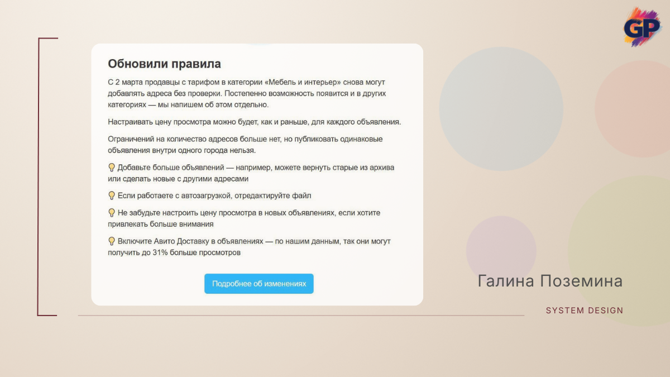The image size is (670, 377).
Task: Click the lightbulb icon beside "Не забудьте настроить цену"
Action: tap(112, 213)
